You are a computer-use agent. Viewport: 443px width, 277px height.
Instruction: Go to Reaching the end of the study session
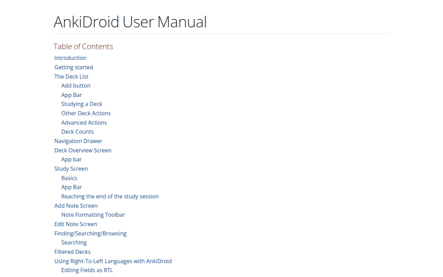tap(110, 196)
